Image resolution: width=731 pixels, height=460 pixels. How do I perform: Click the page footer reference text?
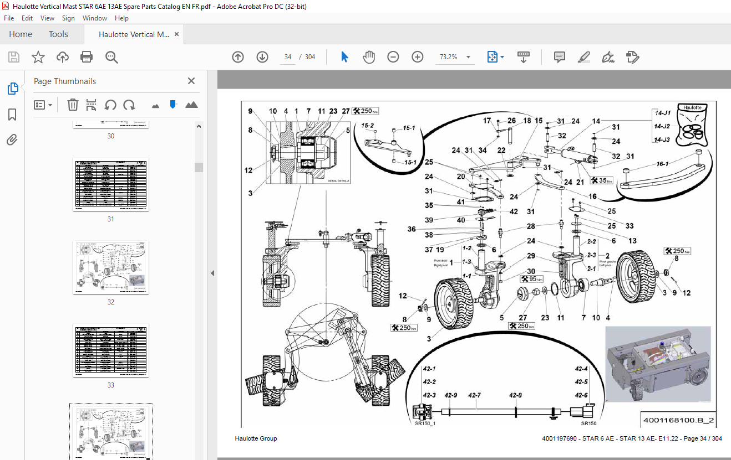[x=632, y=438]
